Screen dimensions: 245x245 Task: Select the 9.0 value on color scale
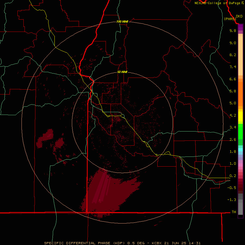point(233,43)
